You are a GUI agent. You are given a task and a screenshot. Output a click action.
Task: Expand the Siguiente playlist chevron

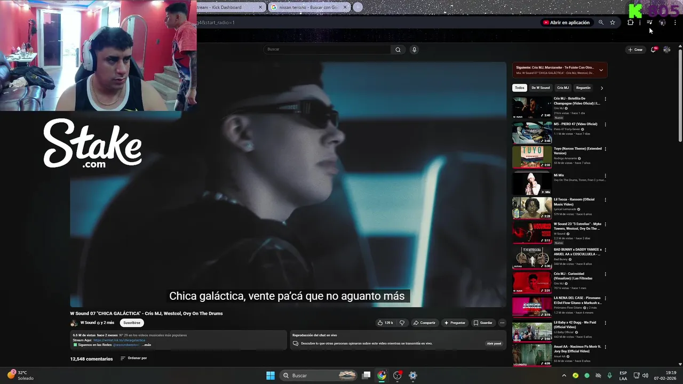pos(601,70)
